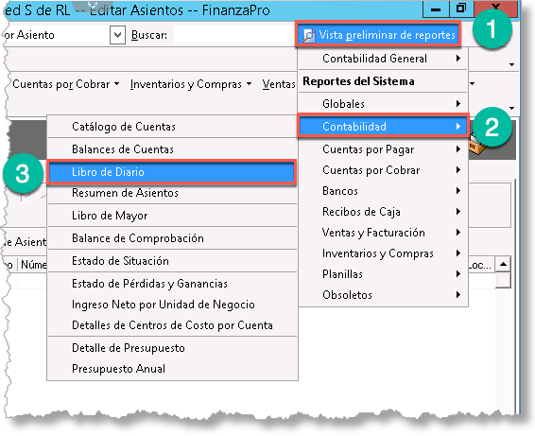This screenshot has height=436, width=535.
Task: Open the Contabilidad reports submenu
Action: (383, 127)
